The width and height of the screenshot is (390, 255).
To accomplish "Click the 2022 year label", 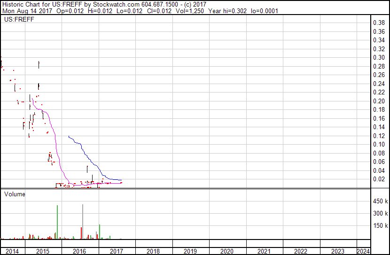I will [x=301, y=251].
